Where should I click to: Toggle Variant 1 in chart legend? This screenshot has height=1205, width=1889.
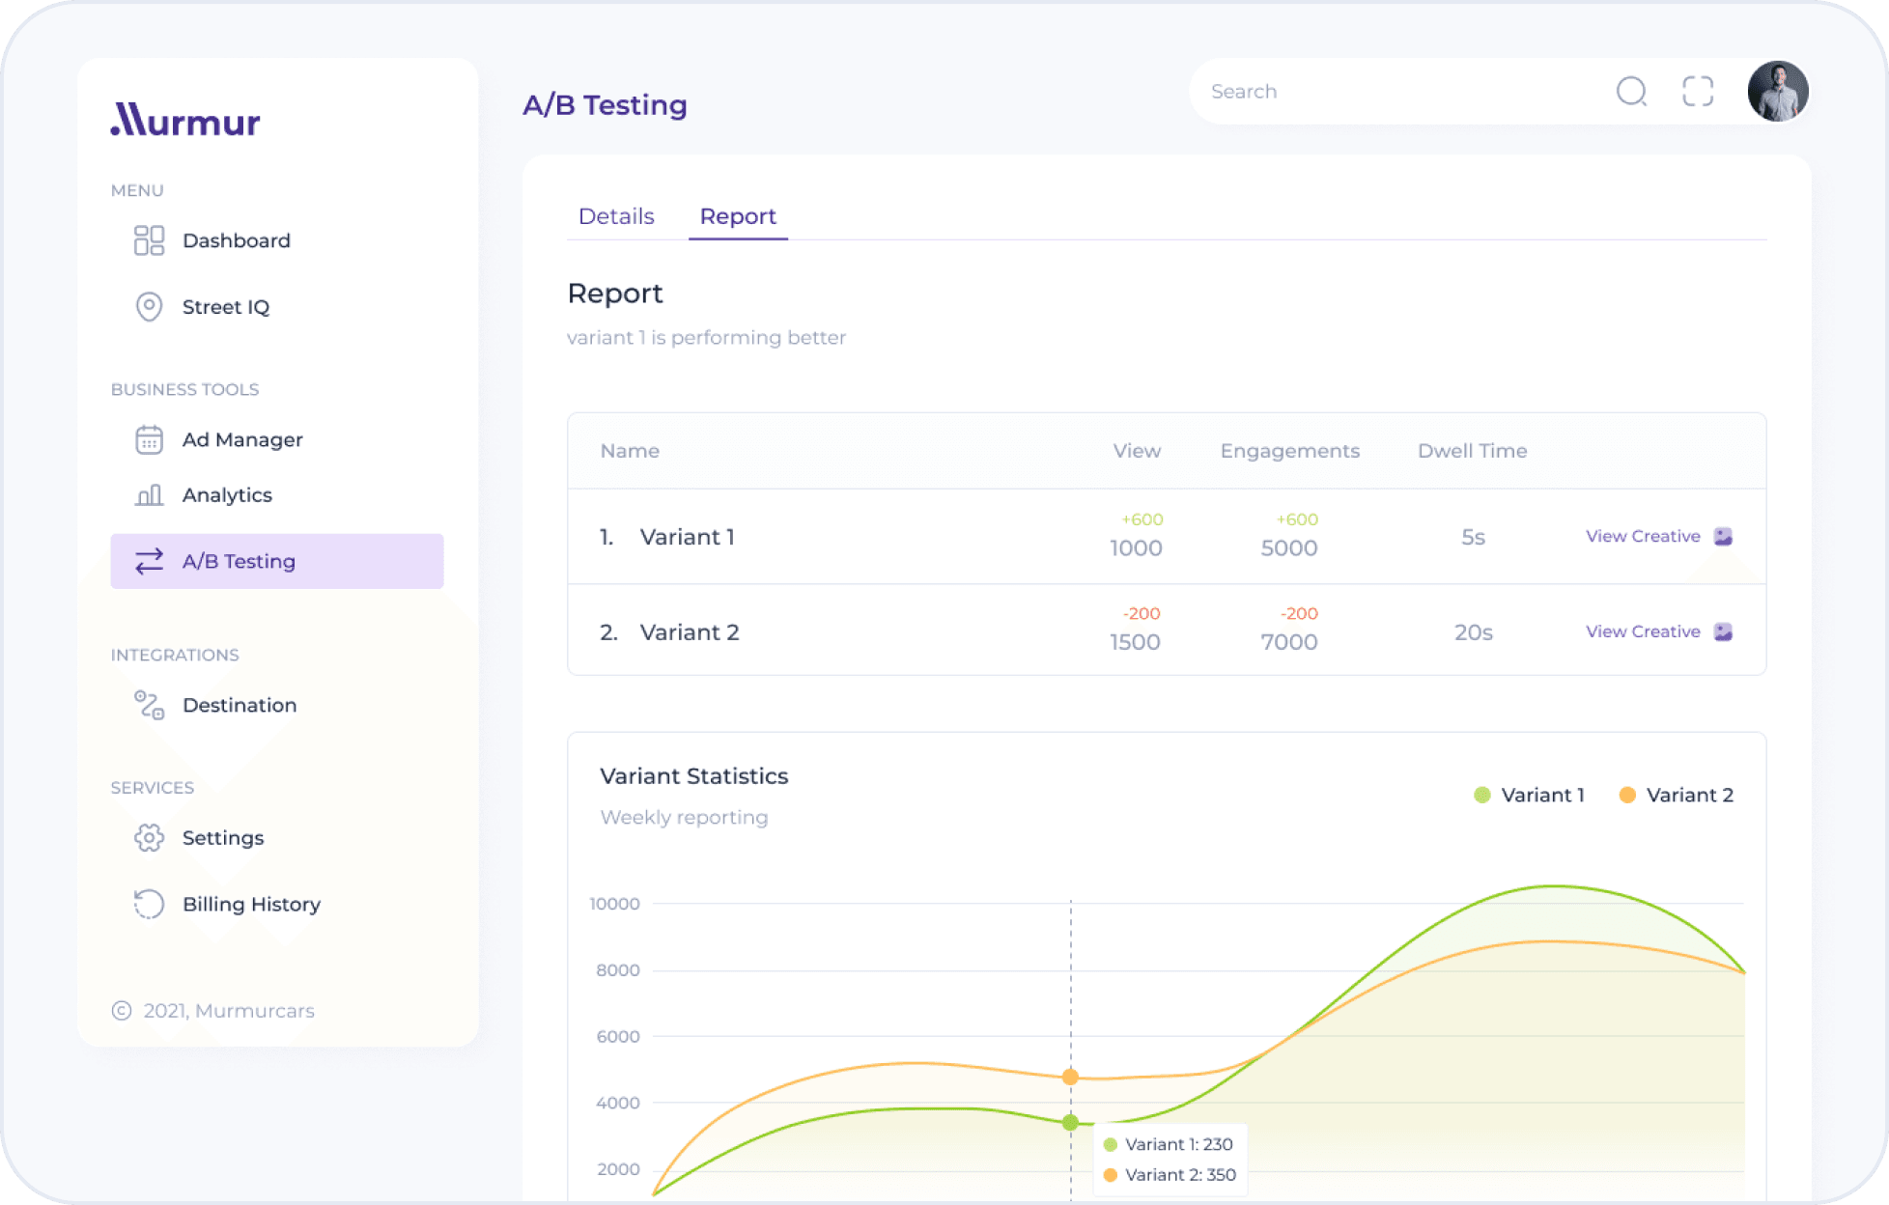point(1530,795)
